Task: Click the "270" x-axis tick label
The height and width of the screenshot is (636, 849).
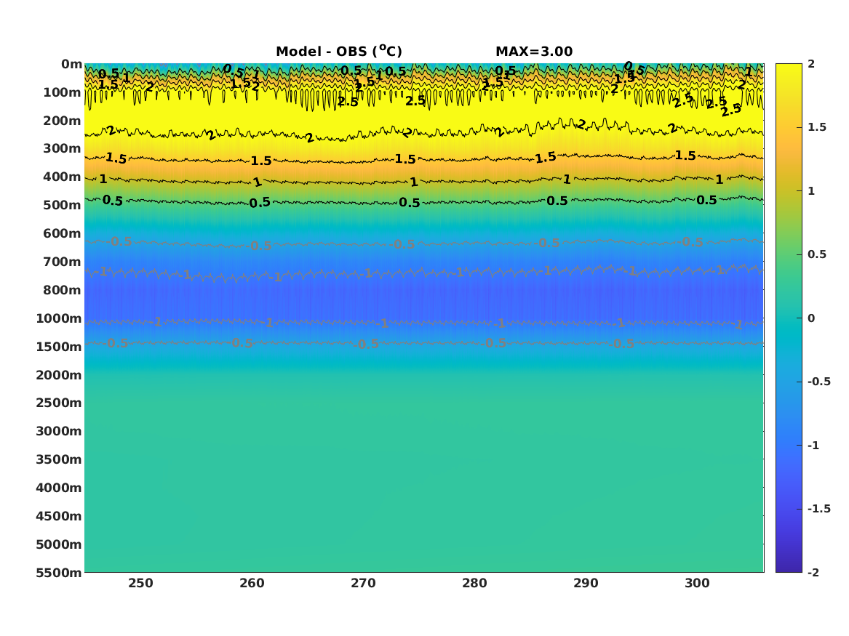Action: [363, 584]
